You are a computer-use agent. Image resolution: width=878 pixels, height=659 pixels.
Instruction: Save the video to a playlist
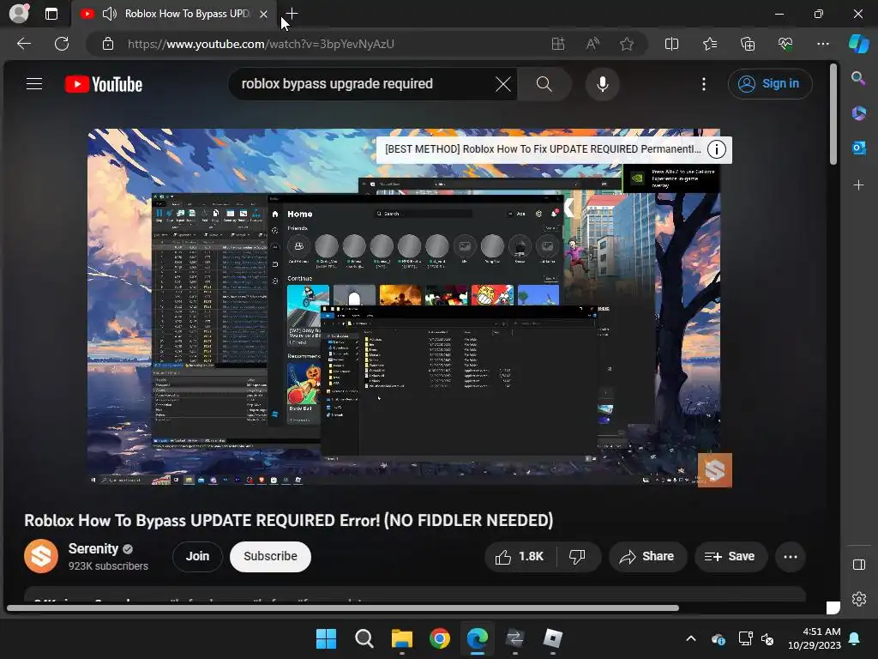[731, 556]
